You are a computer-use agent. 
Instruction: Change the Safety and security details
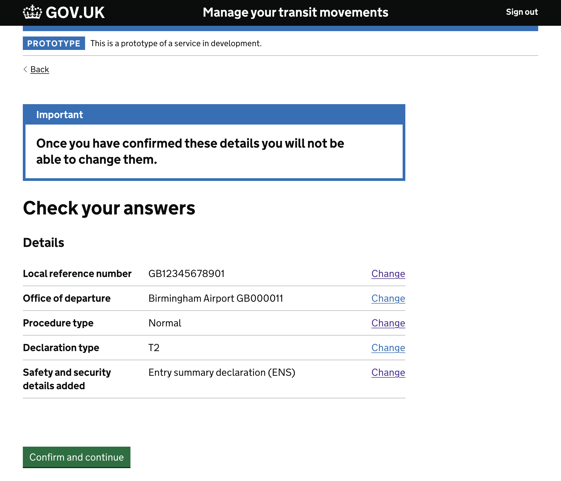tap(388, 373)
